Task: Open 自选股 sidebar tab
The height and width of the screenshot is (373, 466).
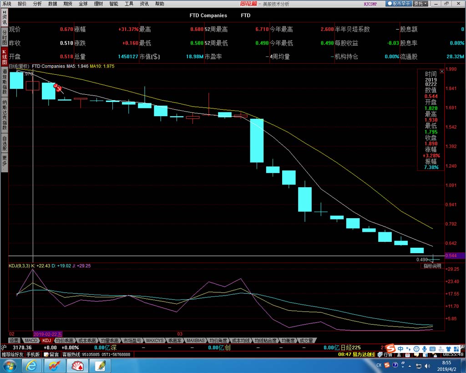Action: point(4,143)
